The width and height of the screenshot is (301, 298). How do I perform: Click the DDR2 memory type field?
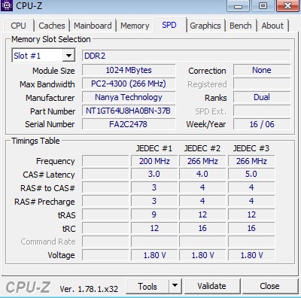pos(187,56)
